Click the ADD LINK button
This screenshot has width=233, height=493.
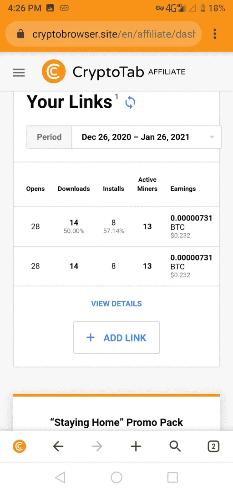[116, 337]
